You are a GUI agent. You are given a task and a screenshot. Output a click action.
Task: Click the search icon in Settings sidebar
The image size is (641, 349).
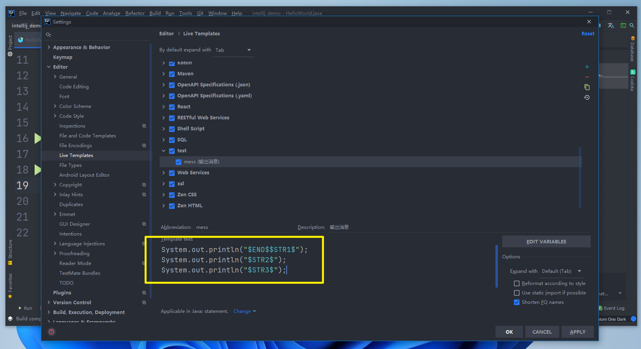click(x=48, y=35)
